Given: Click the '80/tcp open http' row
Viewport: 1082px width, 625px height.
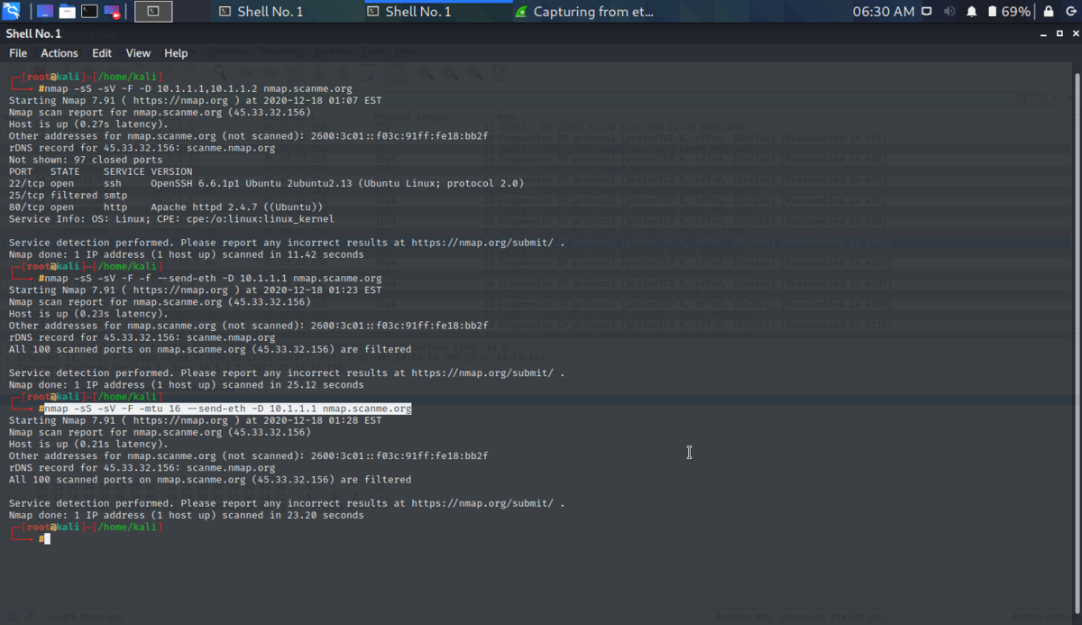Looking at the screenshot, I should click(x=166, y=207).
